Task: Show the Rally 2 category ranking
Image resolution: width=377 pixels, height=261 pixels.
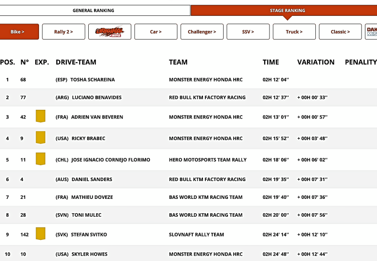Action: pos(64,32)
